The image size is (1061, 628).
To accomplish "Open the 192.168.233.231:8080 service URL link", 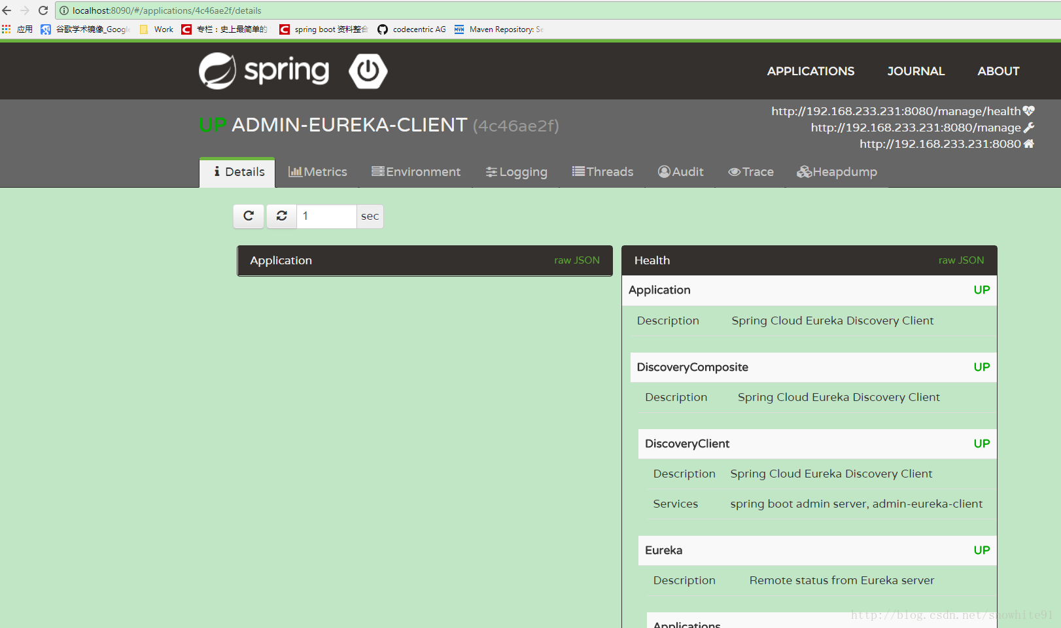I will pos(940,144).
